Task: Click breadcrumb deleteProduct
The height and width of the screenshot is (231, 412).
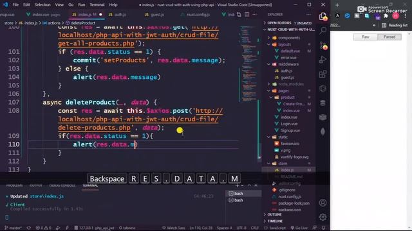Action: pyautogui.click(x=82, y=23)
